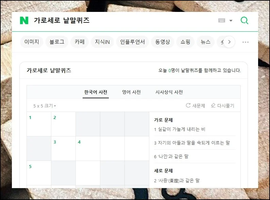Select the 동영상 category chip
270x200 pixels.
click(163, 42)
